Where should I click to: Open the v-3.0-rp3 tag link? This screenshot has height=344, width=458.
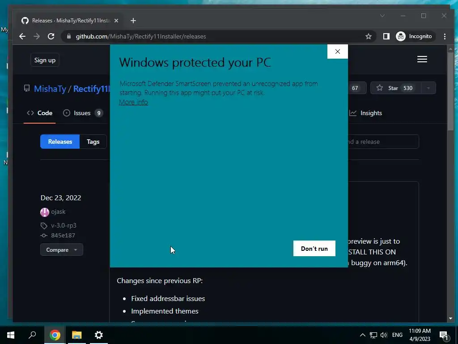tap(64, 225)
